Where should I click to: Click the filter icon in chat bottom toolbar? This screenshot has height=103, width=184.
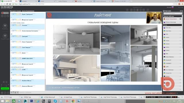coord(14,92)
